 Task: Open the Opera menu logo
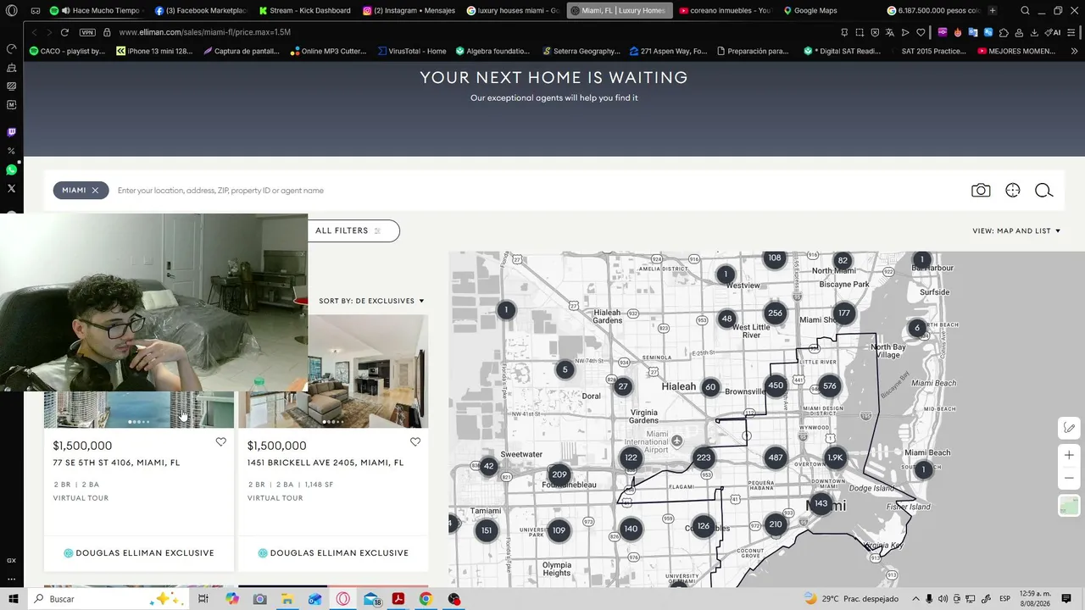point(11,10)
